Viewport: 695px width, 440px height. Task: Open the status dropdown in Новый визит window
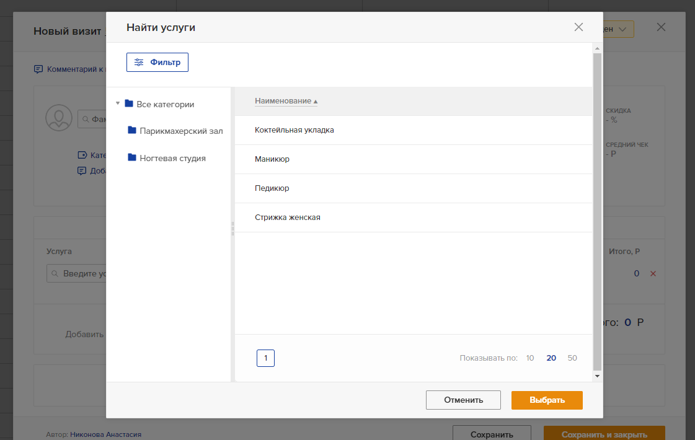tap(618, 29)
